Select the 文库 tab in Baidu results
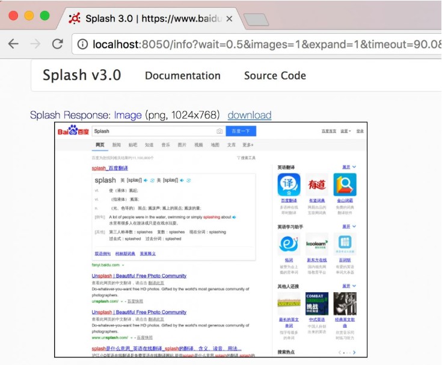The height and width of the screenshot is (365, 442). pyautogui.click(x=232, y=145)
